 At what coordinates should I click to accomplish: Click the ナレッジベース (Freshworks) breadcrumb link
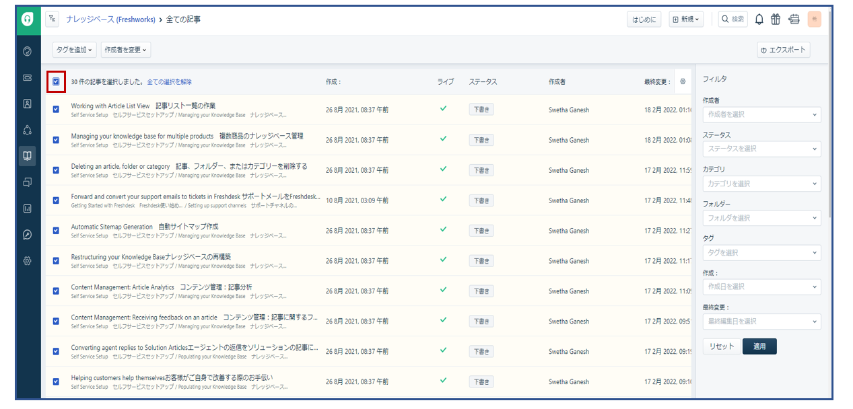coord(110,20)
